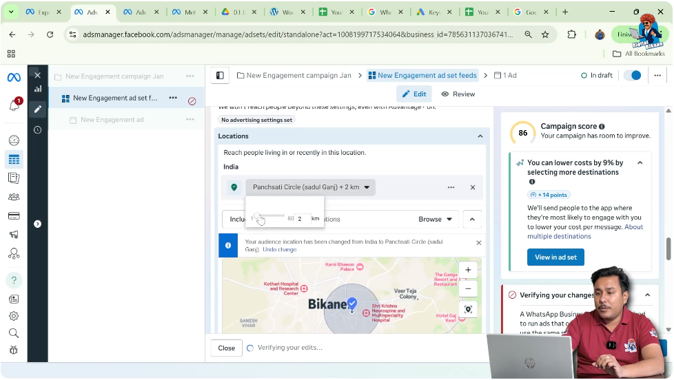
Task: Open the search magnifier in left rail
Action: click(14, 333)
